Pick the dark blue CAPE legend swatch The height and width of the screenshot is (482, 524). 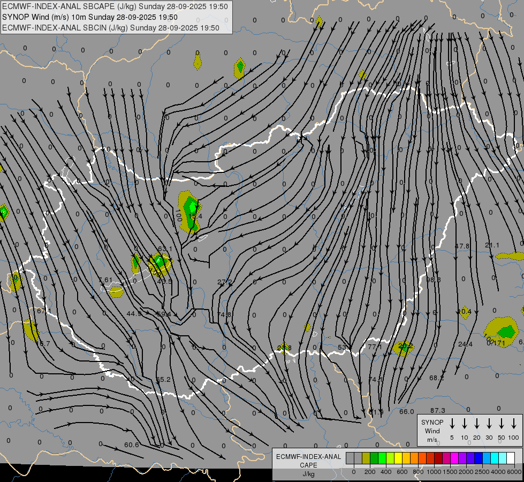click(x=479, y=458)
